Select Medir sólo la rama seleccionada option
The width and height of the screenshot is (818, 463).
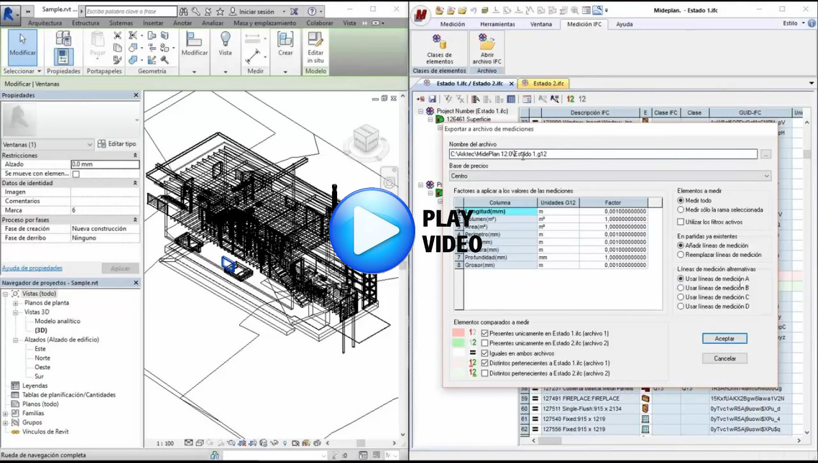point(681,210)
